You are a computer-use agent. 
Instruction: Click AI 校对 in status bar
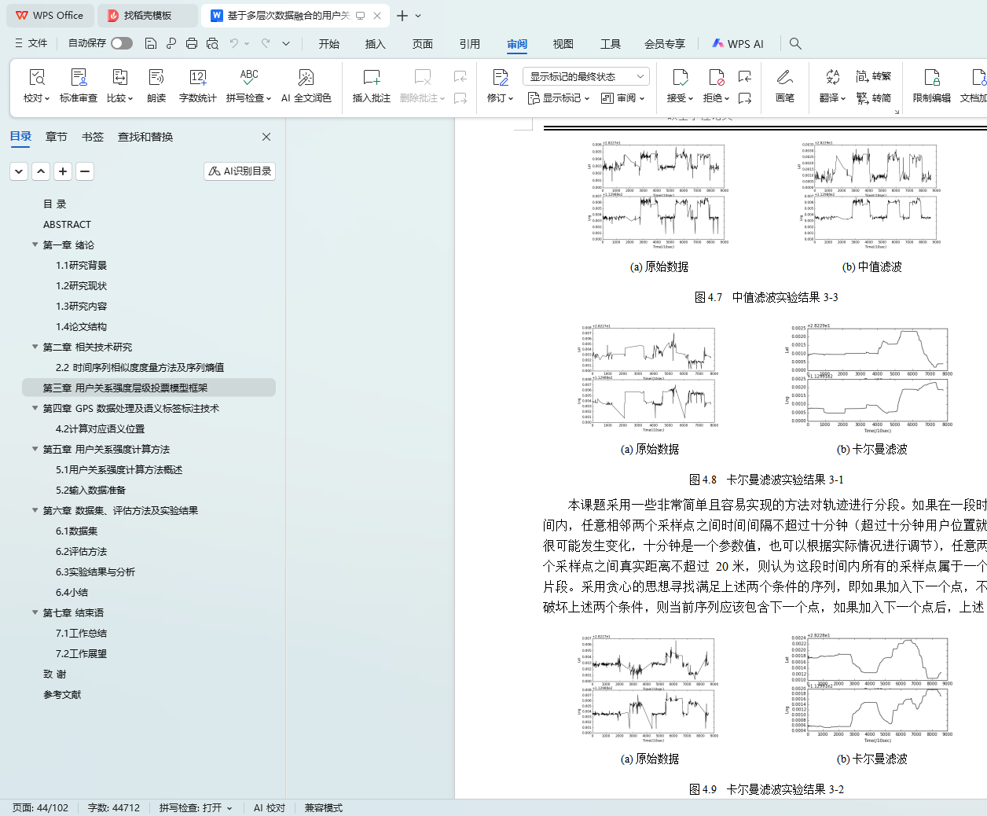269,808
